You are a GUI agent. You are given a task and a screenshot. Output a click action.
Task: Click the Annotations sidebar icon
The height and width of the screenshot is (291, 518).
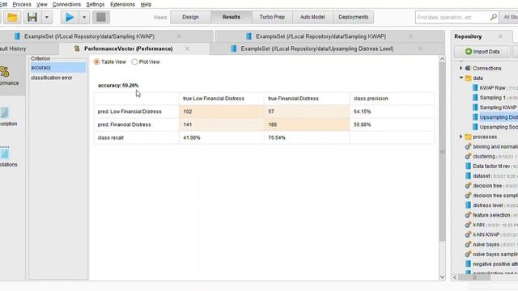[5, 153]
